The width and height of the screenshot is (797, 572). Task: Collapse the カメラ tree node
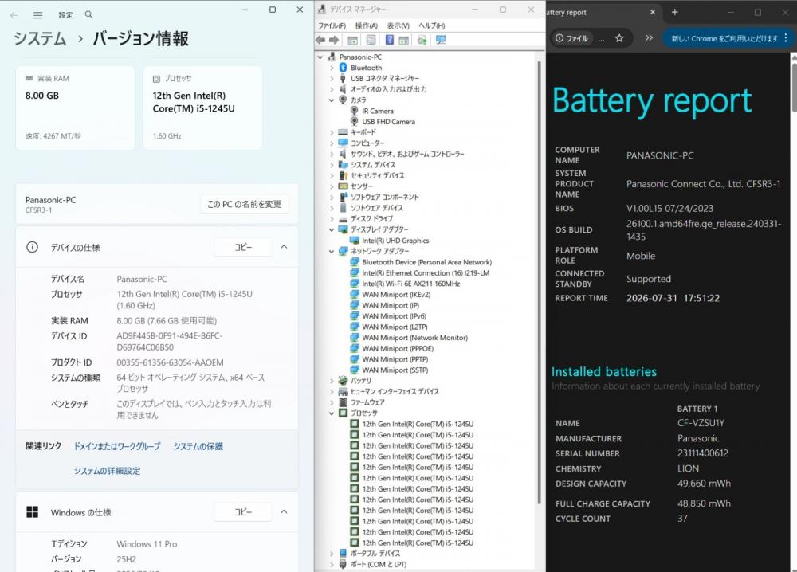[x=332, y=100]
